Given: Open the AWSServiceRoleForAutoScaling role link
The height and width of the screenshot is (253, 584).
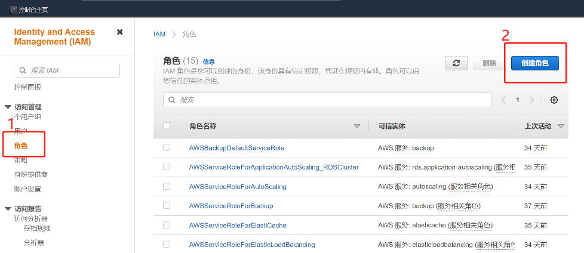Looking at the screenshot, I should [238, 186].
